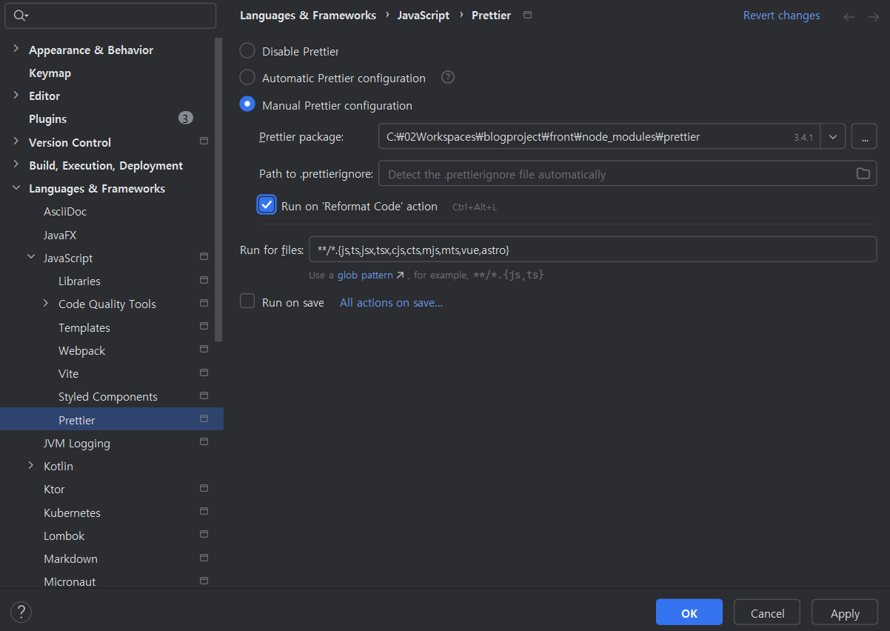Click project icon next to Code Quality Tools
Viewport: 890px width, 631px height.
(x=204, y=303)
